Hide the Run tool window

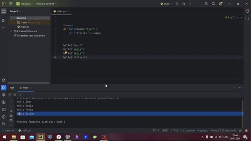pos(240,88)
